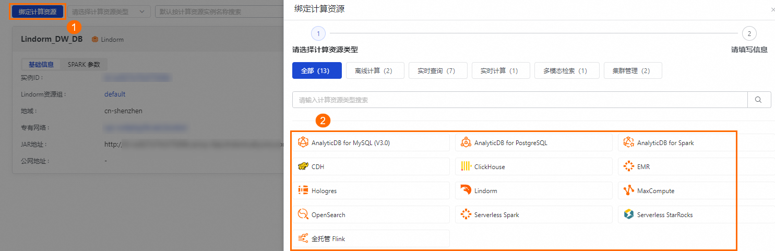Viewport: 775px width, 251px height.
Task: Click the Serverless Spark label text
Action: point(497,215)
